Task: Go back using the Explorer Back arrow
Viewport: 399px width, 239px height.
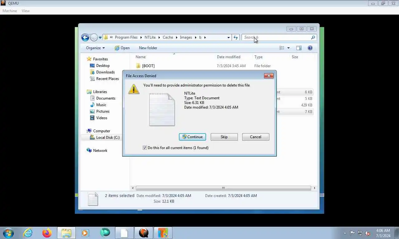Action: click(x=85, y=37)
